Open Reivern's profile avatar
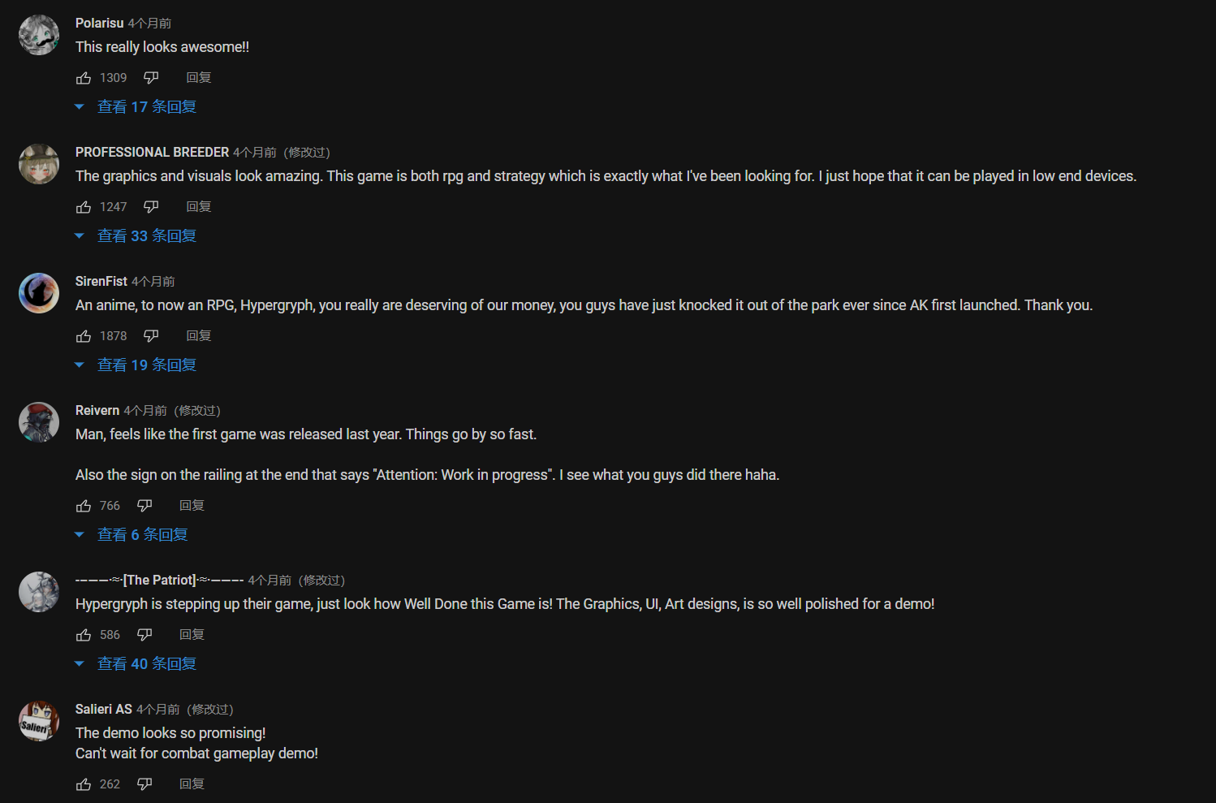 tap(39, 422)
